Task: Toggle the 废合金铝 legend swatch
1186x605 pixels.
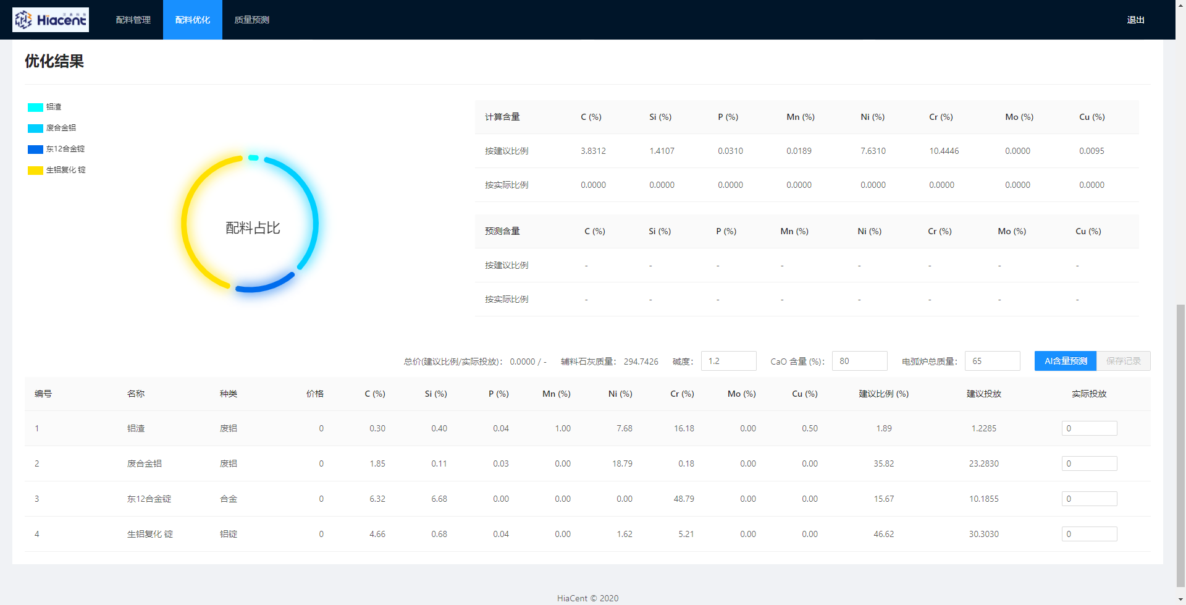Action: coord(35,129)
